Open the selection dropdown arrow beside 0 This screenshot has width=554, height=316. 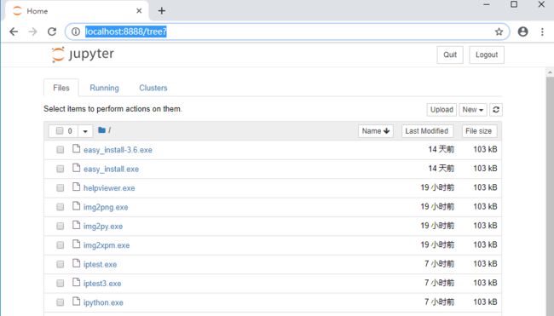click(x=85, y=131)
